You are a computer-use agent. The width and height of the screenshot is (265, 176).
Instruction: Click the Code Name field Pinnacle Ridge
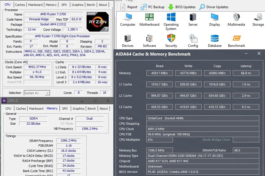coord(39,19)
